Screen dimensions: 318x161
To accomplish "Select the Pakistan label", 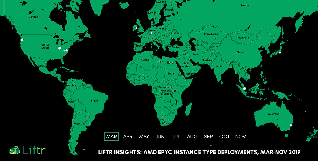I will (x=208, y=60).
